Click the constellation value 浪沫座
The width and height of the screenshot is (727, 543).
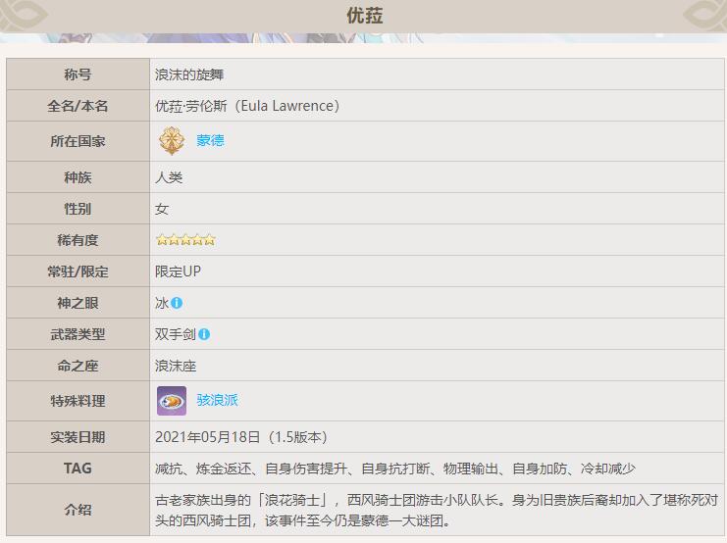point(176,366)
